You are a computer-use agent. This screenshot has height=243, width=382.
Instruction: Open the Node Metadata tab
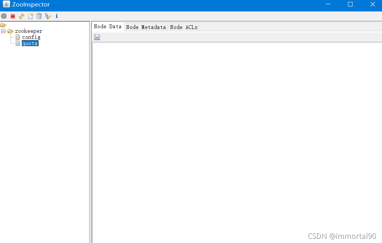146,27
